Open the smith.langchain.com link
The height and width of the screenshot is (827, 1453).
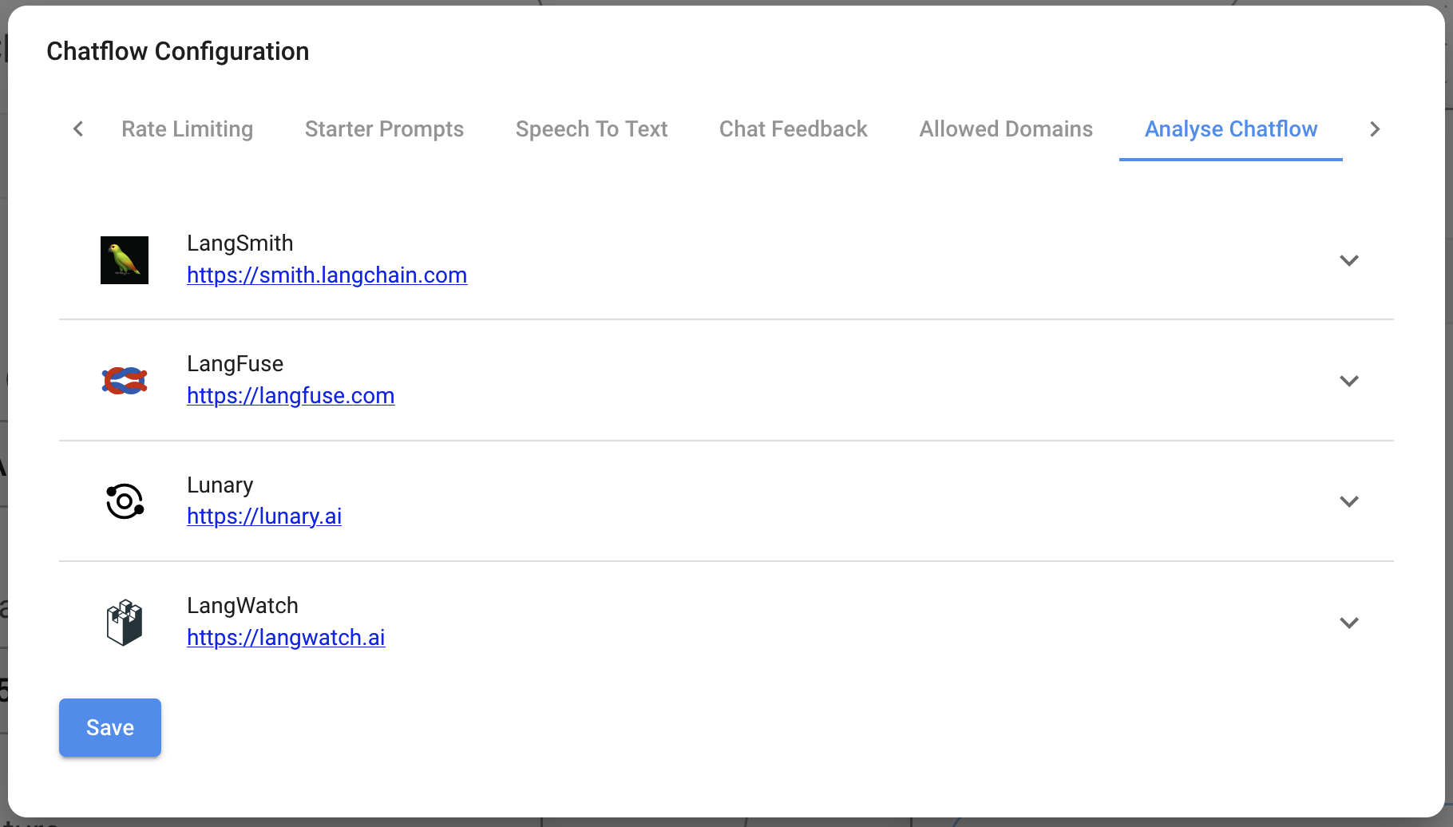pyautogui.click(x=327, y=275)
